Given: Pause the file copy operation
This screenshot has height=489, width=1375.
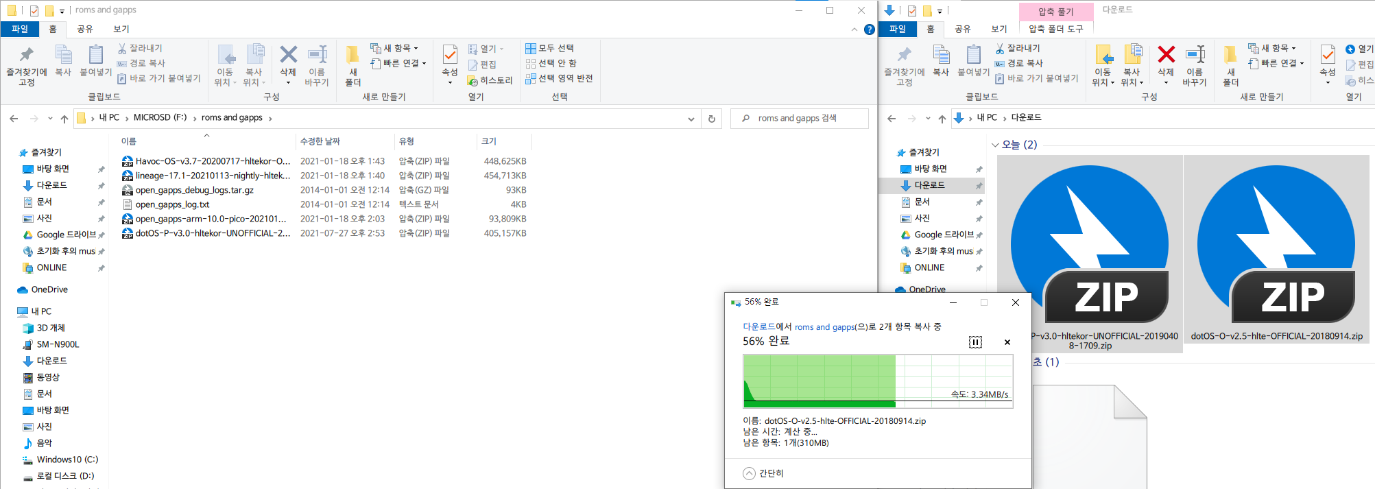Looking at the screenshot, I should [x=975, y=342].
